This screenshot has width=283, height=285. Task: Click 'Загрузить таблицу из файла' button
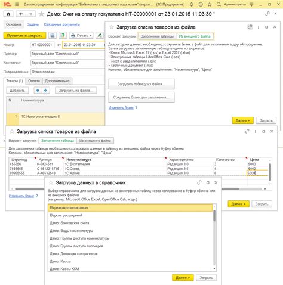click(141, 84)
